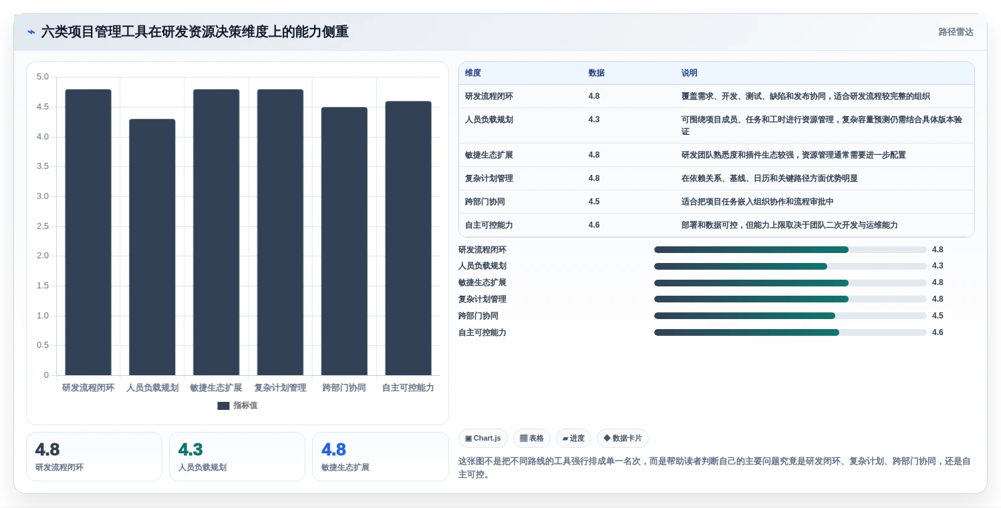Select the 数据卡片 chip
The height and width of the screenshot is (508, 1001).
click(623, 439)
